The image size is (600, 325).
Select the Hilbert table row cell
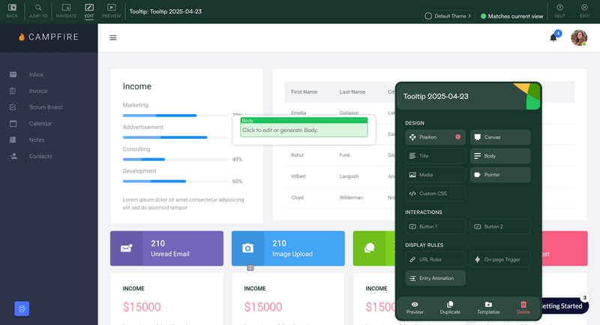coord(298,176)
